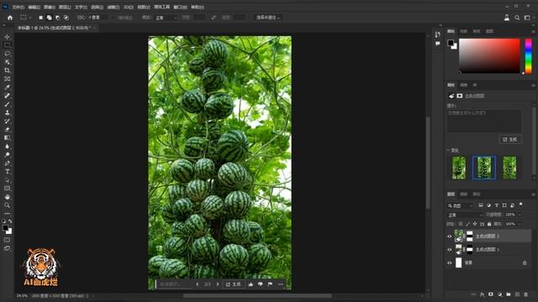Select the Spot Healing Brush tool
This screenshot has height=302, width=538.
7,96
